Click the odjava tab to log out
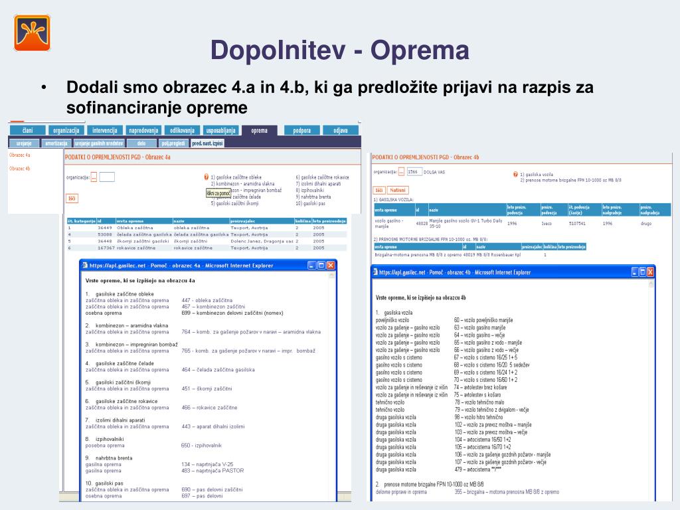680x510 pixels. click(x=341, y=130)
